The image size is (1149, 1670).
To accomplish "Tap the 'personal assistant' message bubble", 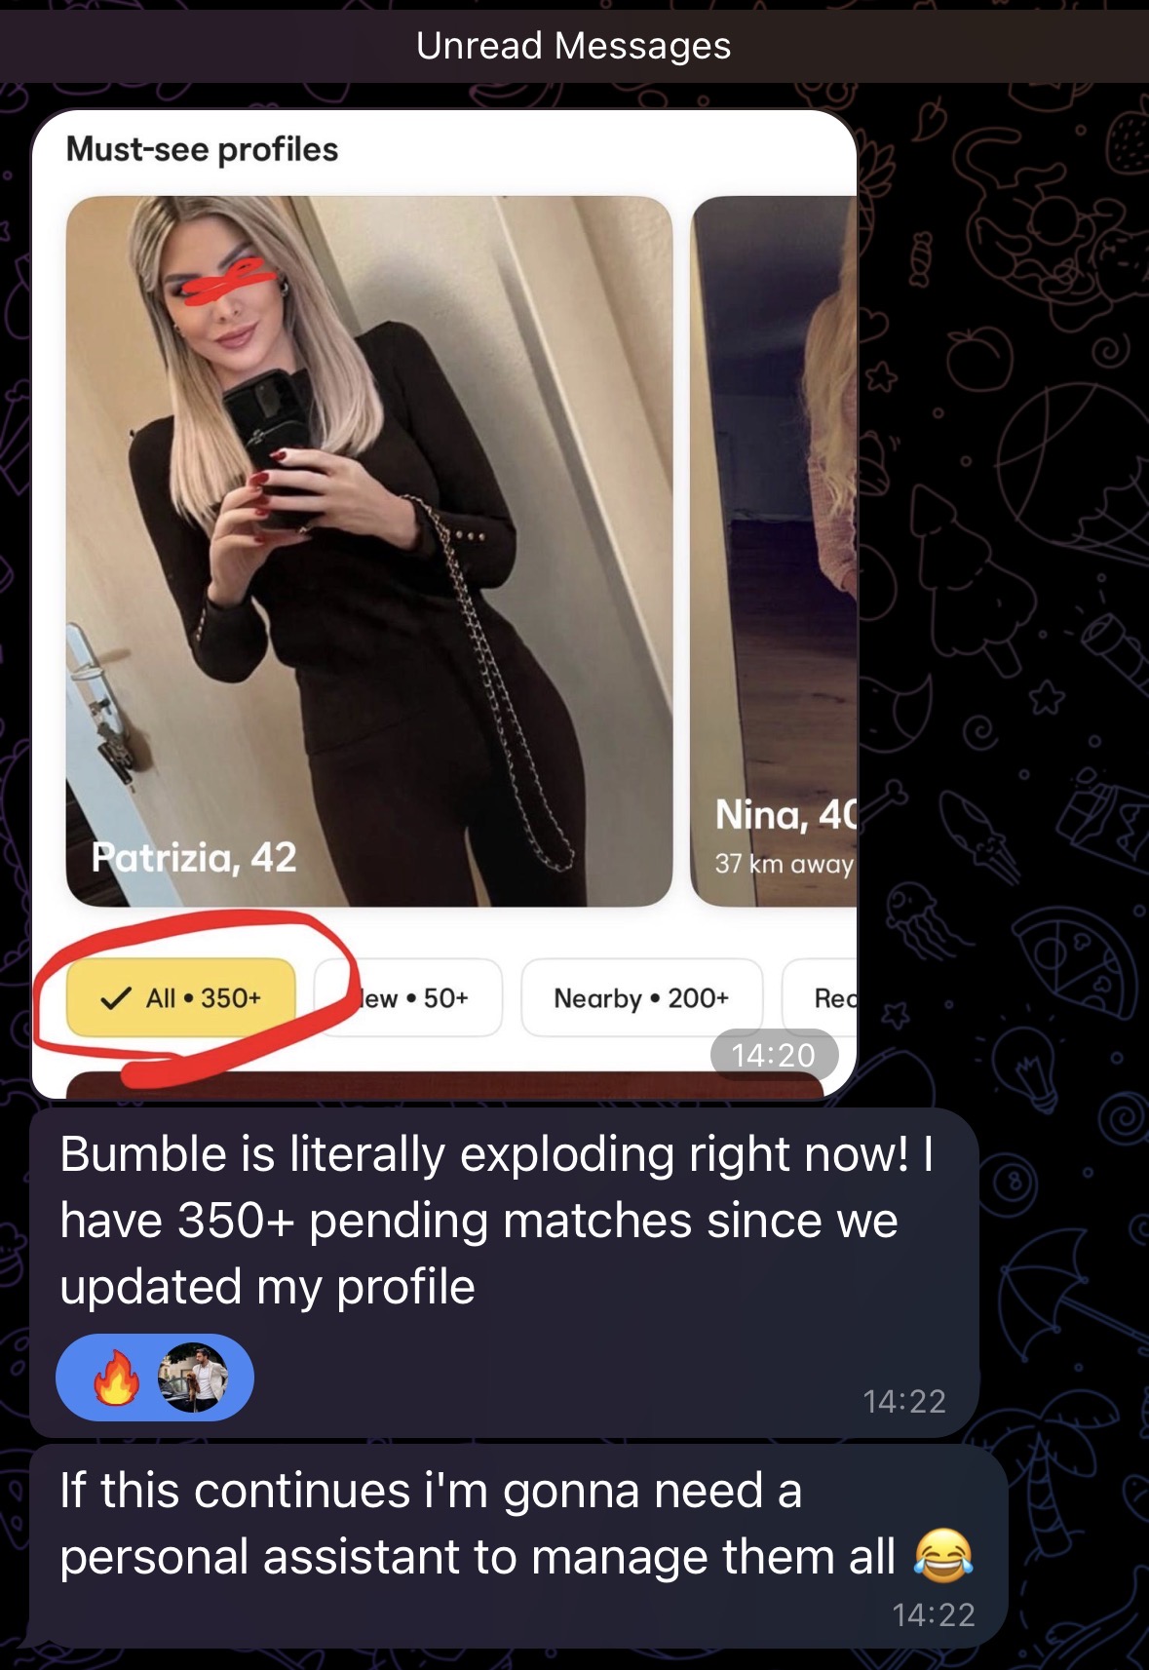I will pyautogui.click(x=518, y=1546).
